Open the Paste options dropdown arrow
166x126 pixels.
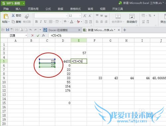(9, 22)
